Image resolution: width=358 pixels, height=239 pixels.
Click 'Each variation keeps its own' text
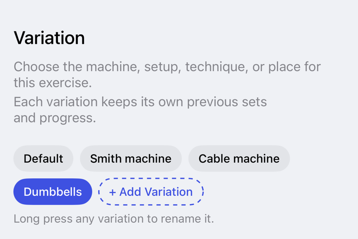[x=140, y=110]
